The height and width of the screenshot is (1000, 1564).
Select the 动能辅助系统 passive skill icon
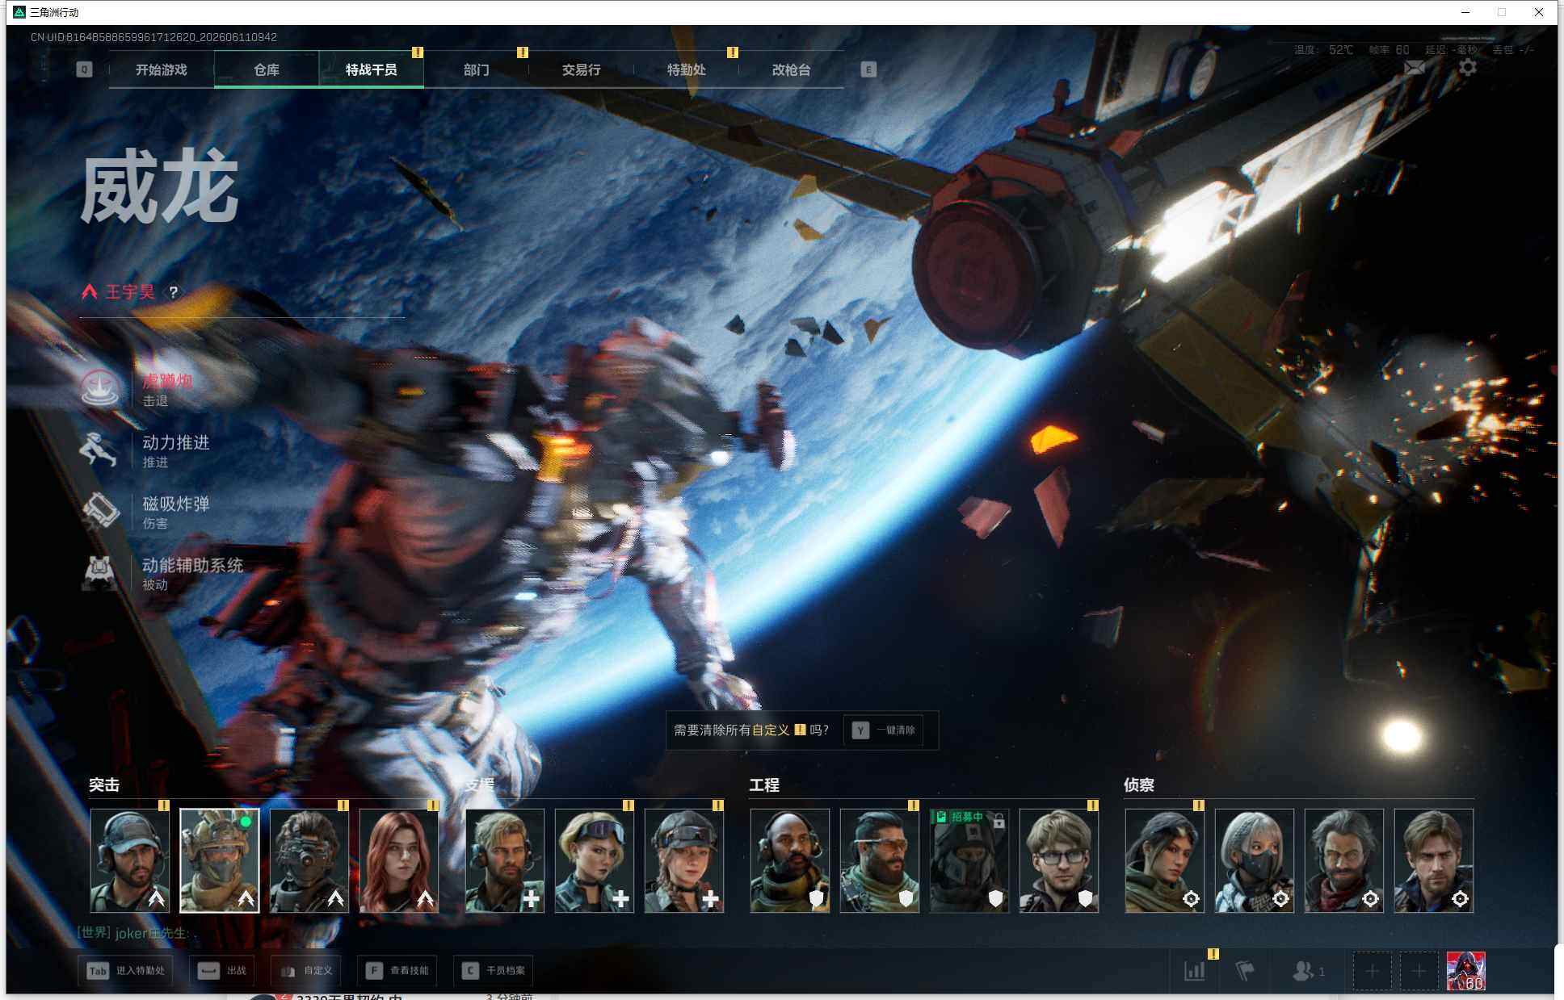click(x=100, y=572)
